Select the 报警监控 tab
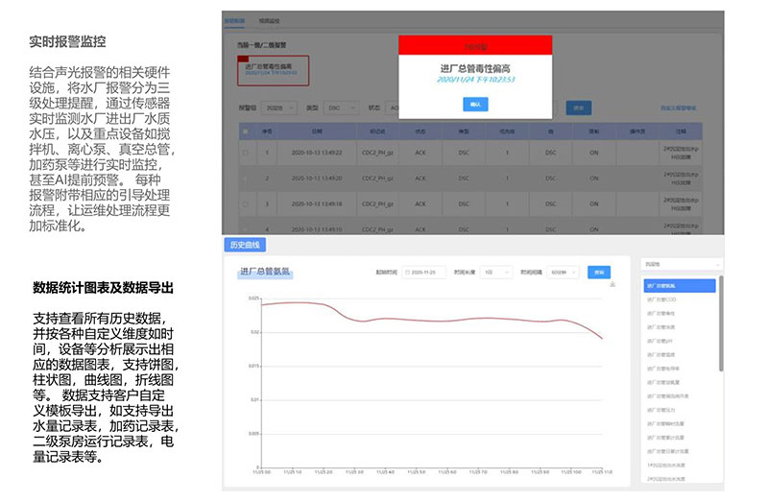 coord(235,19)
